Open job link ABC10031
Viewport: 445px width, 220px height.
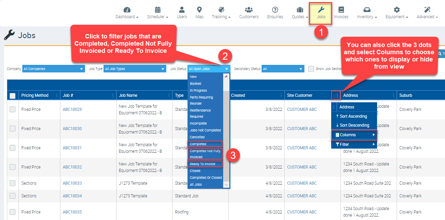(x=72, y=148)
